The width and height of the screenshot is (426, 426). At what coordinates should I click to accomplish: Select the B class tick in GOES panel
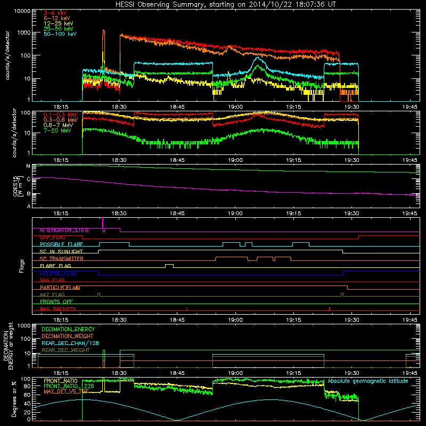click(29, 194)
